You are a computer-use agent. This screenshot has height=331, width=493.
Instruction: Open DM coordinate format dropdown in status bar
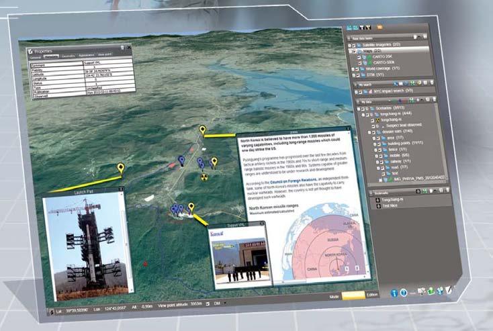(225, 303)
